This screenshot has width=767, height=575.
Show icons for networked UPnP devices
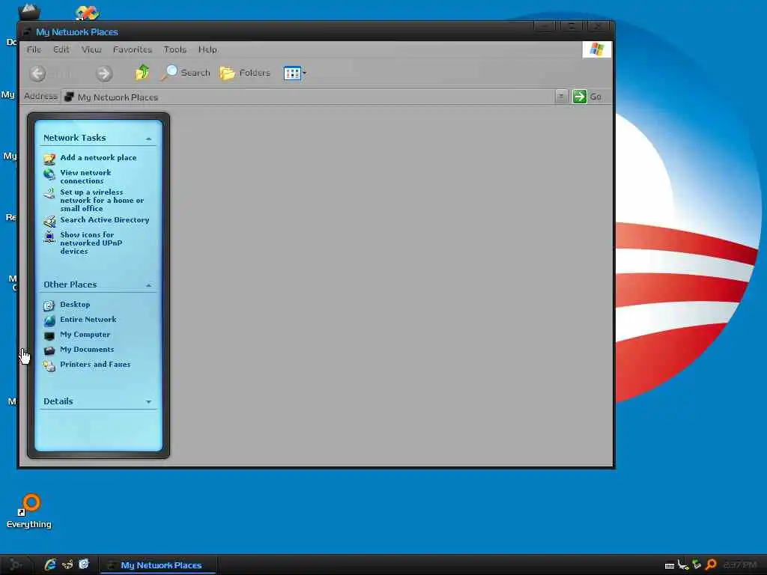(x=91, y=243)
